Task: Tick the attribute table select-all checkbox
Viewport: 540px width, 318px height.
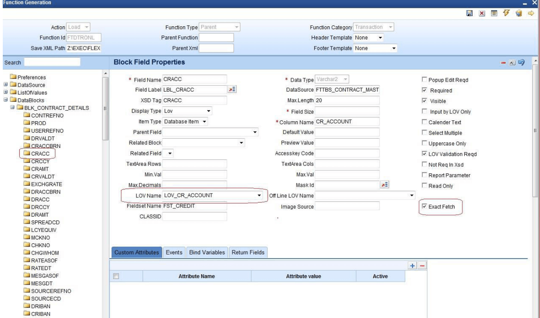Action: pos(116,276)
